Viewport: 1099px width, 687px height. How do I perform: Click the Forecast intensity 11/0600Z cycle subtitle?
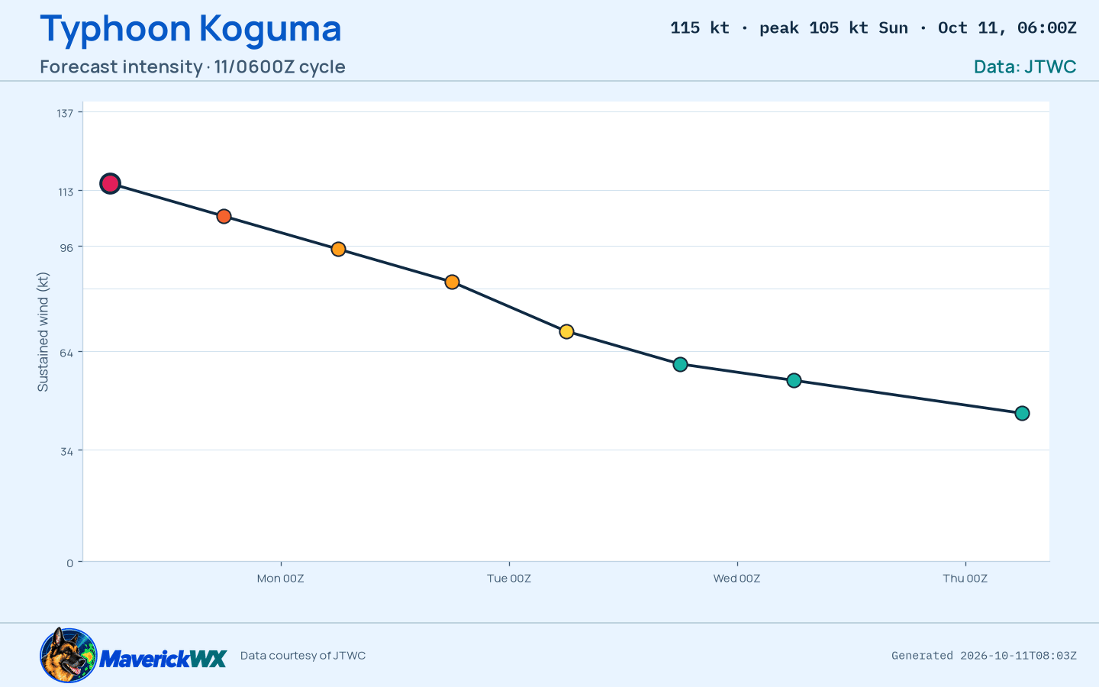[x=192, y=66]
